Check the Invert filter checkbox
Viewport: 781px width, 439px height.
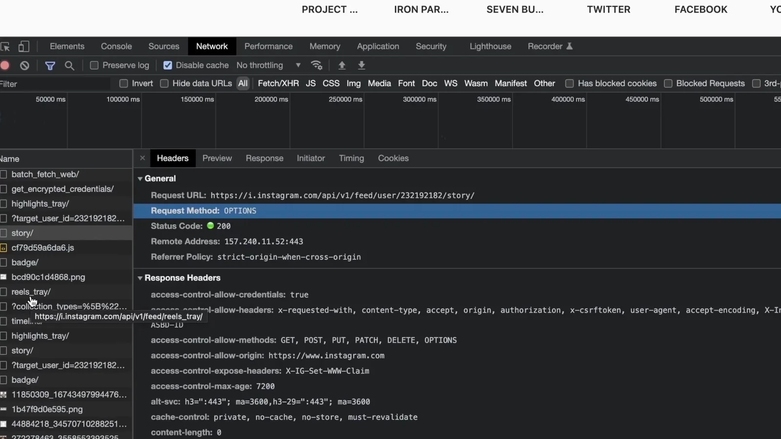coord(123,83)
